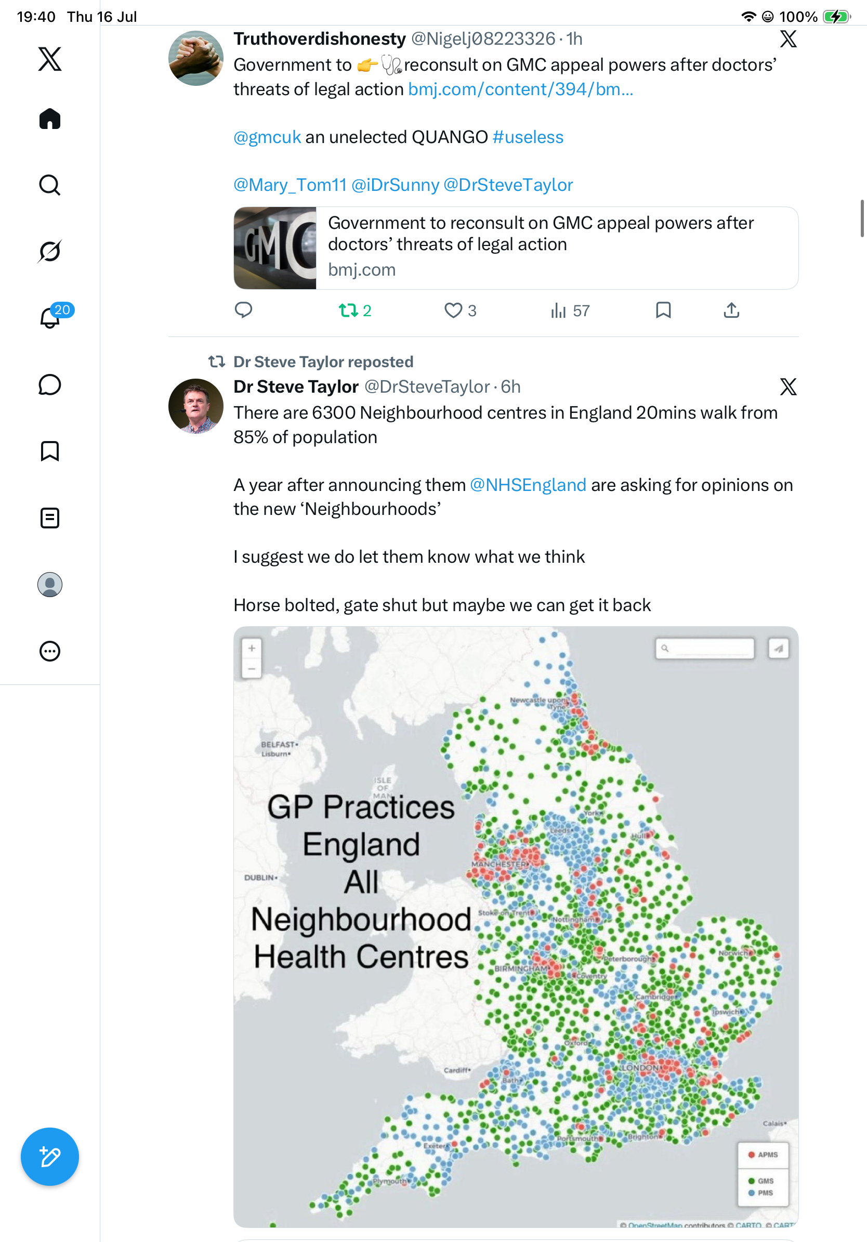Open Lists icon in sidebar
This screenshot has height=1242, width=867.
50,517
